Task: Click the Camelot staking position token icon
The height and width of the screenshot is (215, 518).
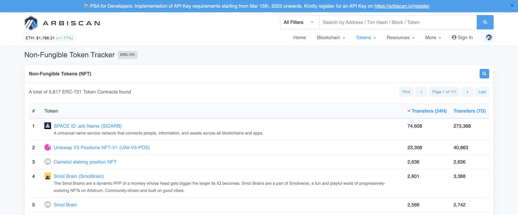Action: 48,162
